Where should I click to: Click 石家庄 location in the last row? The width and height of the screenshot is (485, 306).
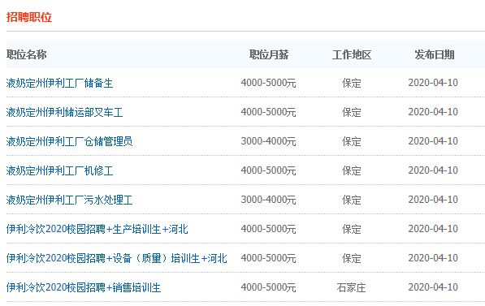pyautogui.click(x=352, y=287)
